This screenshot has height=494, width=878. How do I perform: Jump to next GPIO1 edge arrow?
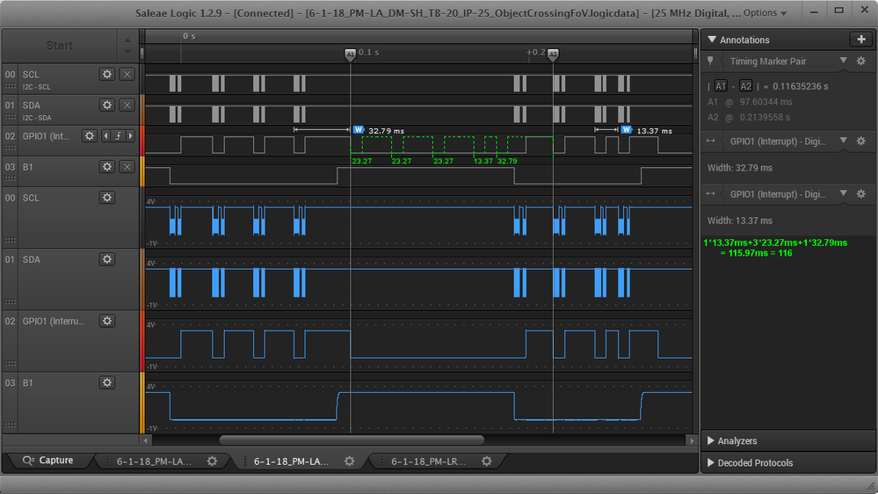[130, 136]
